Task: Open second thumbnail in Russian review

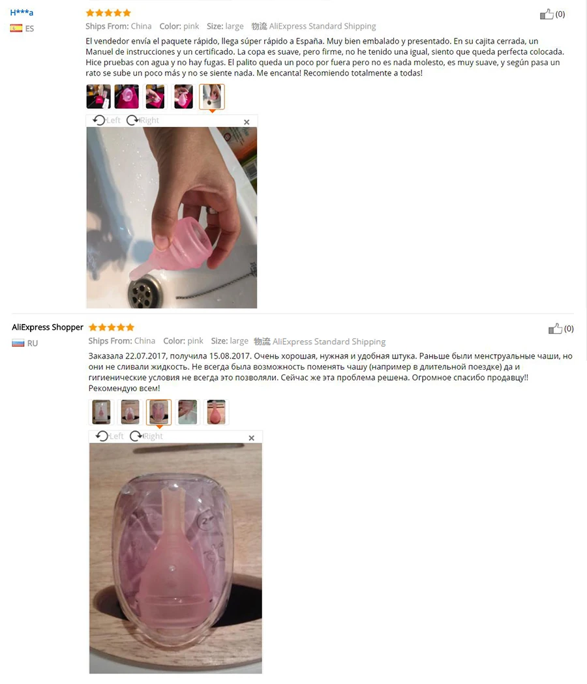Action: (130, 412)
